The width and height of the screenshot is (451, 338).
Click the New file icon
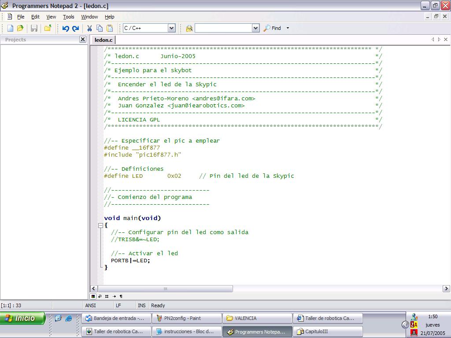point(10,28)
